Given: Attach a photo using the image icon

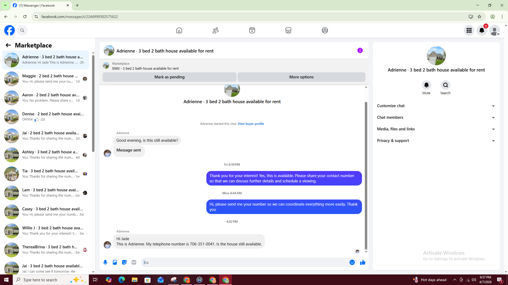Looking at the screenshot, I should point(115,262).
